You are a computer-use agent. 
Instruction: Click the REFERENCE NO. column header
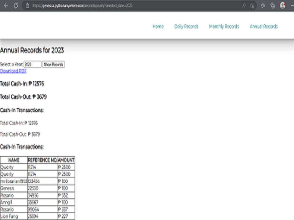click(x=42, y=160)
